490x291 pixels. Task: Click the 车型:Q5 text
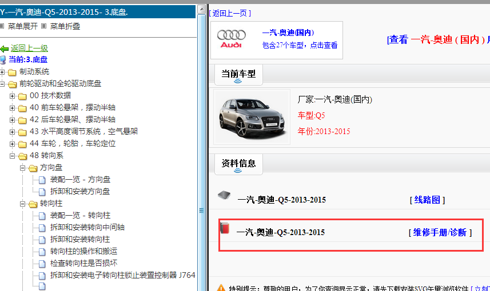tap(311, 116)
